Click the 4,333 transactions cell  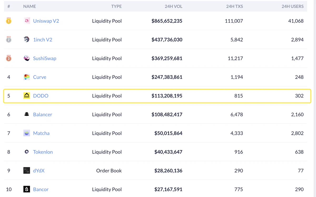[x=236, y=133]
